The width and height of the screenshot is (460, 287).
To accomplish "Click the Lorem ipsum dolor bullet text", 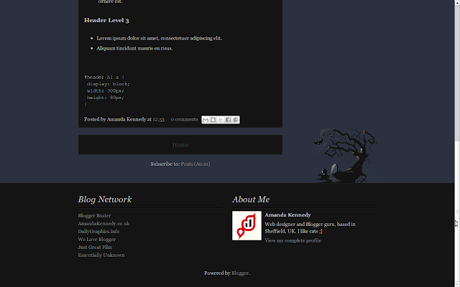I will coord(160,38).
